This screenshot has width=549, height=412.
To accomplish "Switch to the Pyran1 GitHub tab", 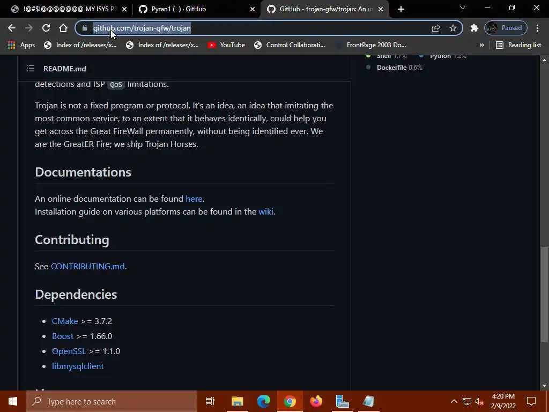I will coord(179,9).
